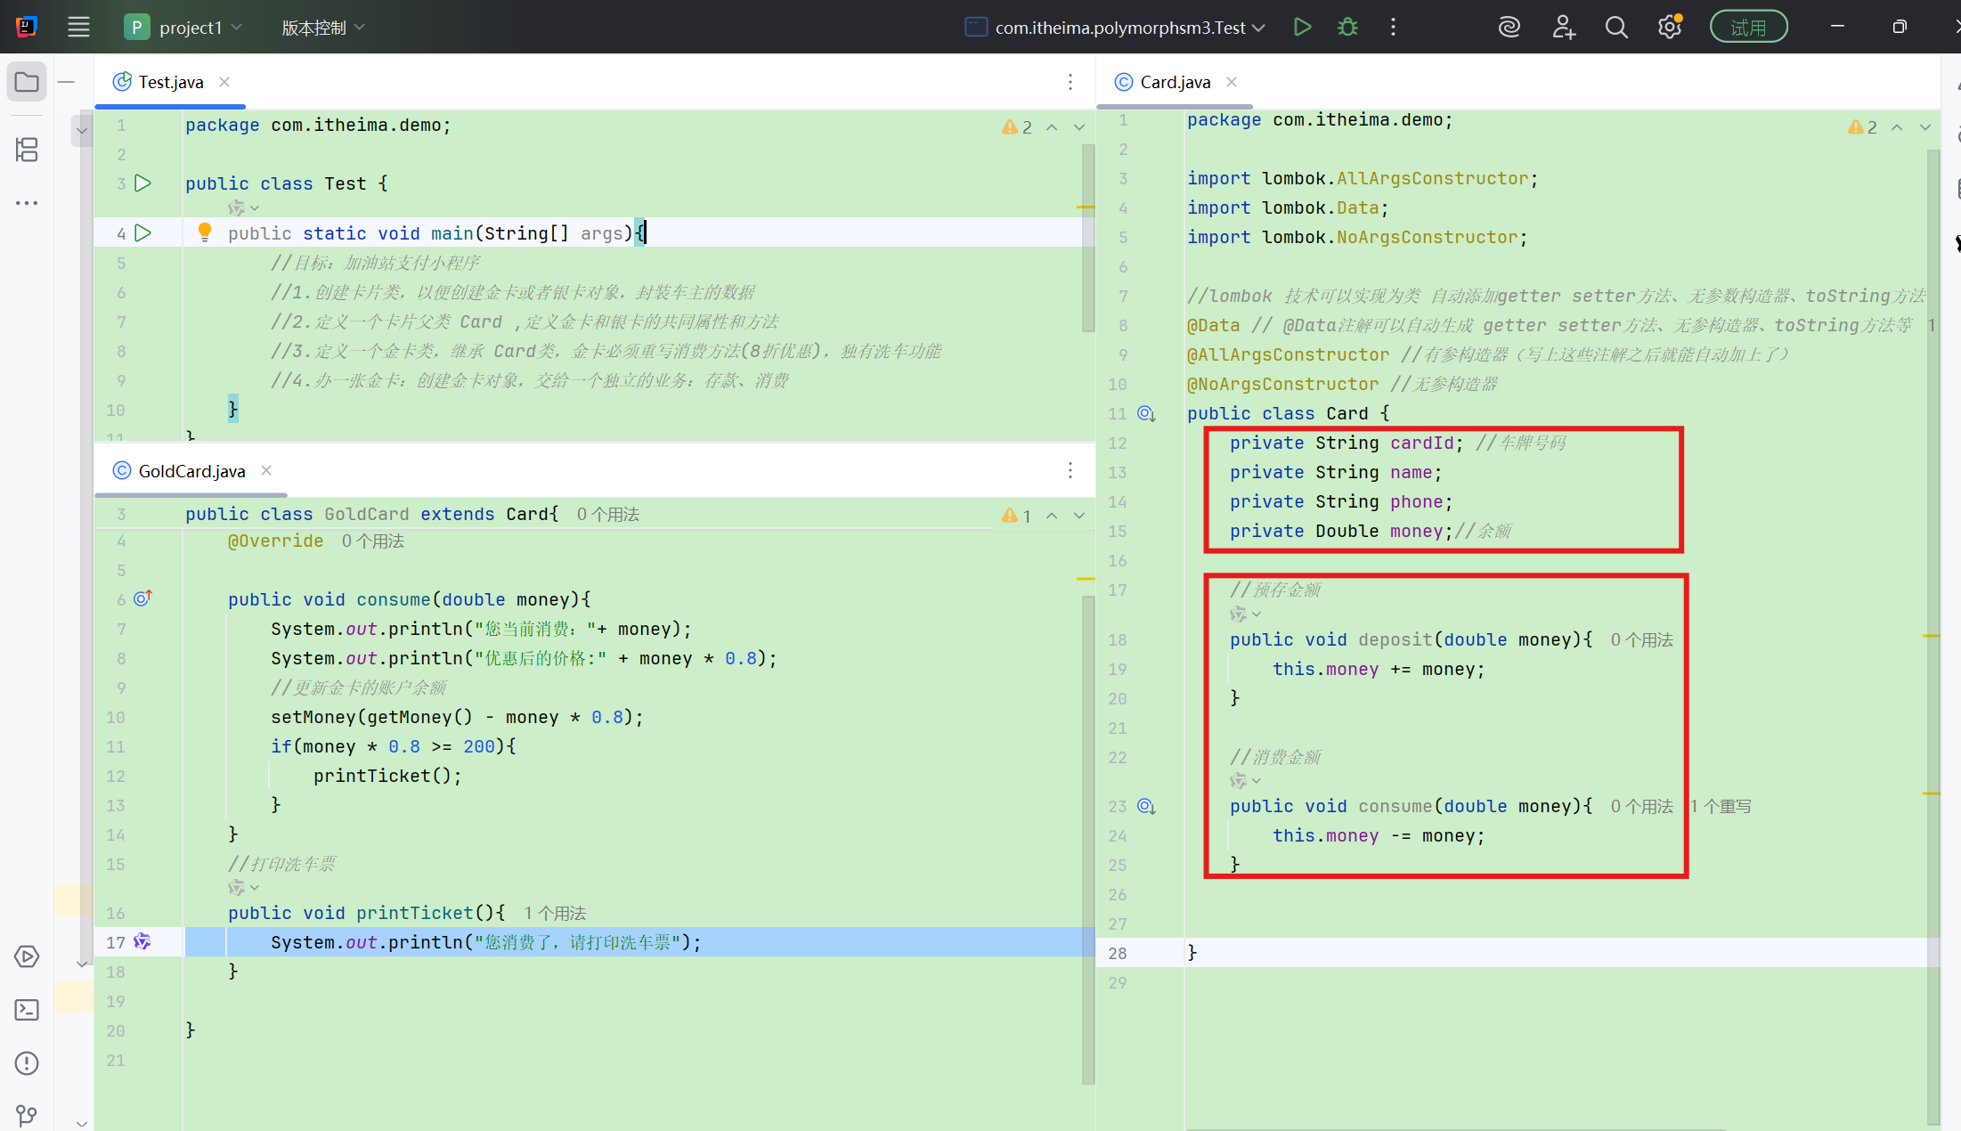The image size is (1961, 1131).
Task: Open the Git version control tool window
Action: coord(27,1115)
